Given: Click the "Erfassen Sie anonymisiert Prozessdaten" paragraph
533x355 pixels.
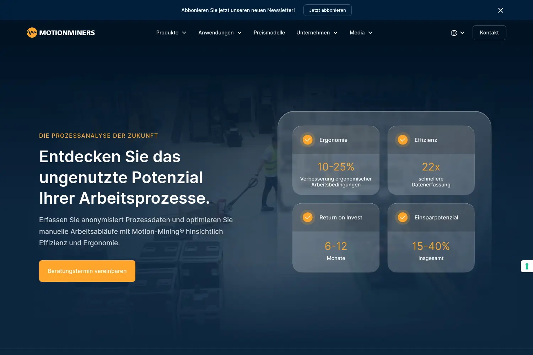Looking at the screenshot, I should click(x=136, y=231).
